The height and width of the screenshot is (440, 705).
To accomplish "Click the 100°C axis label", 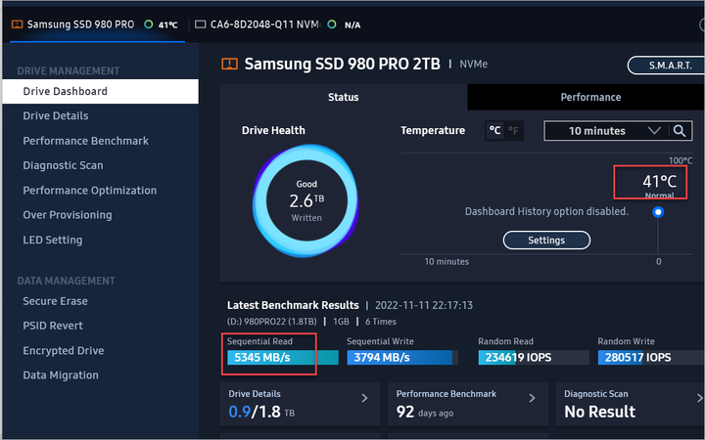I will point(681,160).
